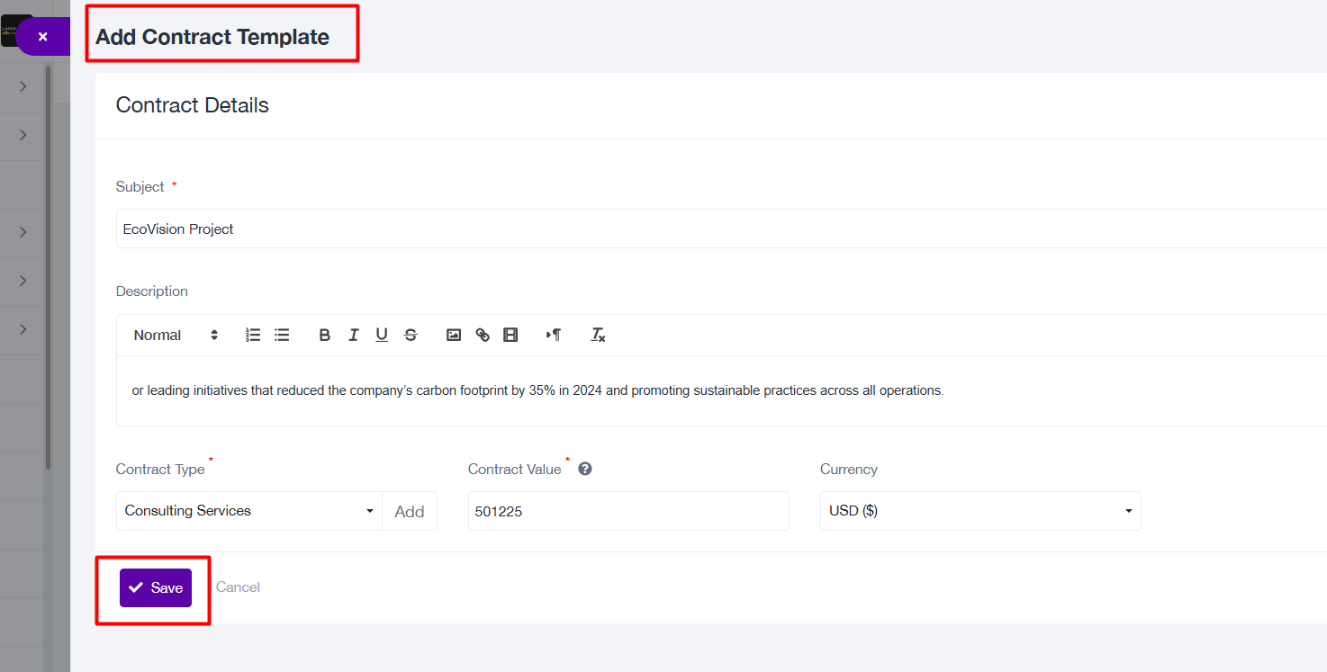The image size is (1327, 672).
Task: Insert a video into description
Action: click(510, 335)
